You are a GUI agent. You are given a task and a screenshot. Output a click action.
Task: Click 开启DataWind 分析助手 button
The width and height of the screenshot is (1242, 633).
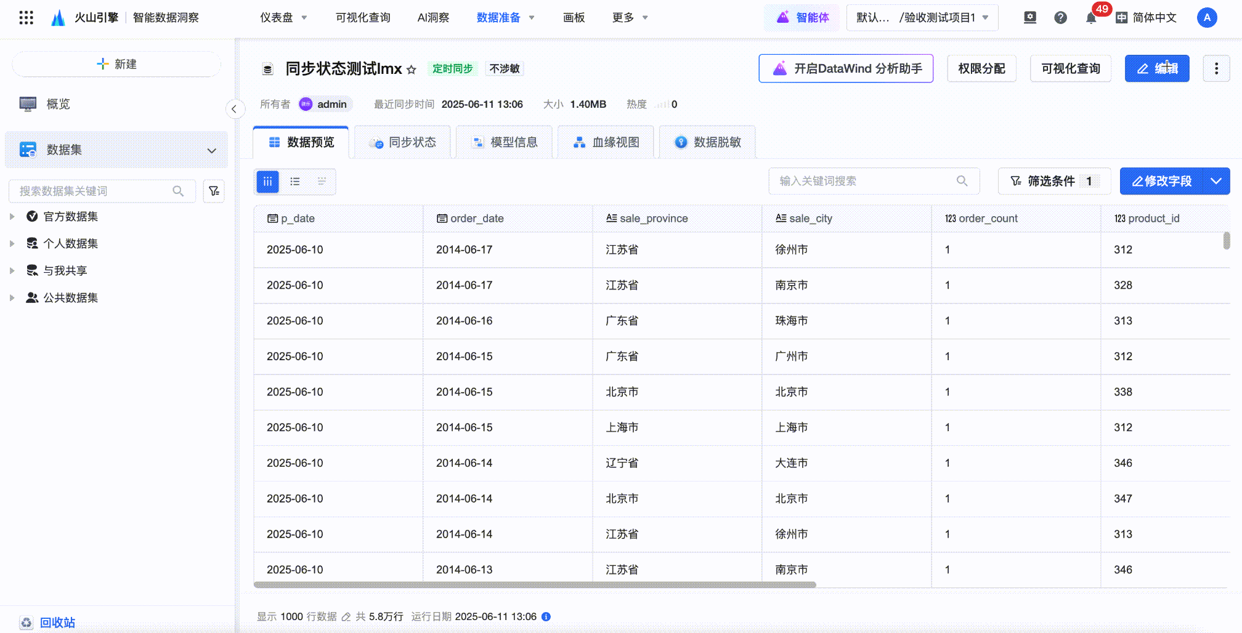click(x=846, y=68)
